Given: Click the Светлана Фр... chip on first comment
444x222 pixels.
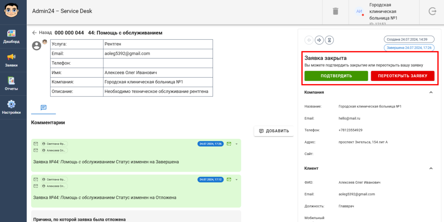Looking at the screenshot, I should point(54,144).
